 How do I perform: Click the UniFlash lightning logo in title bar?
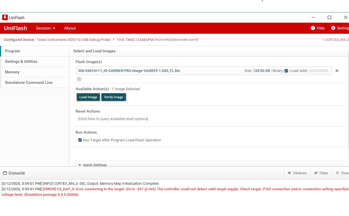click(x=5, y=17)
